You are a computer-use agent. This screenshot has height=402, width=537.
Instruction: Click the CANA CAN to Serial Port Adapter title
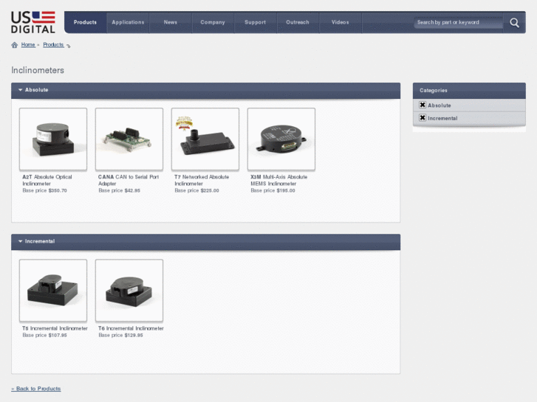point(129,180)
